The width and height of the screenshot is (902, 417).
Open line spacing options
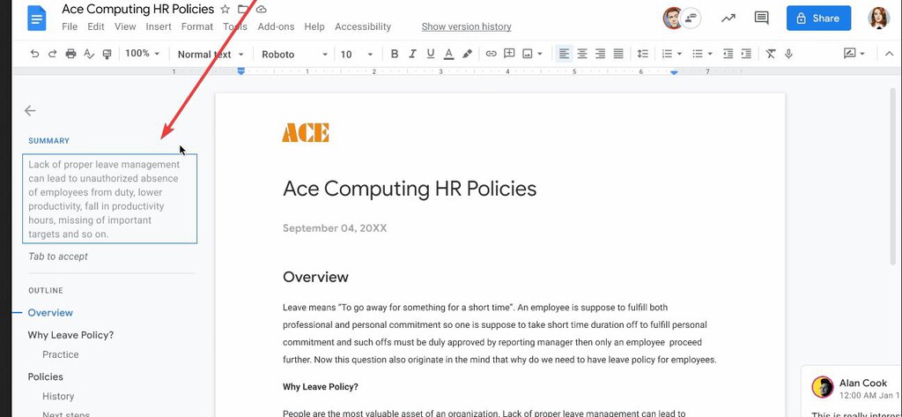[x=642, y=54]
